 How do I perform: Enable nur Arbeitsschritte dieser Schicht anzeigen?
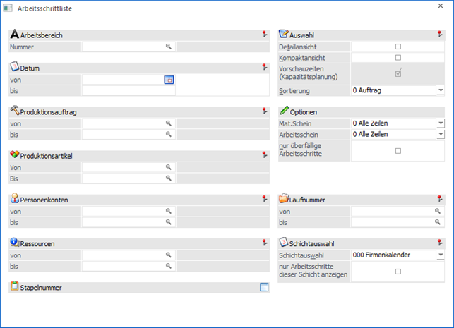point(398,272)
